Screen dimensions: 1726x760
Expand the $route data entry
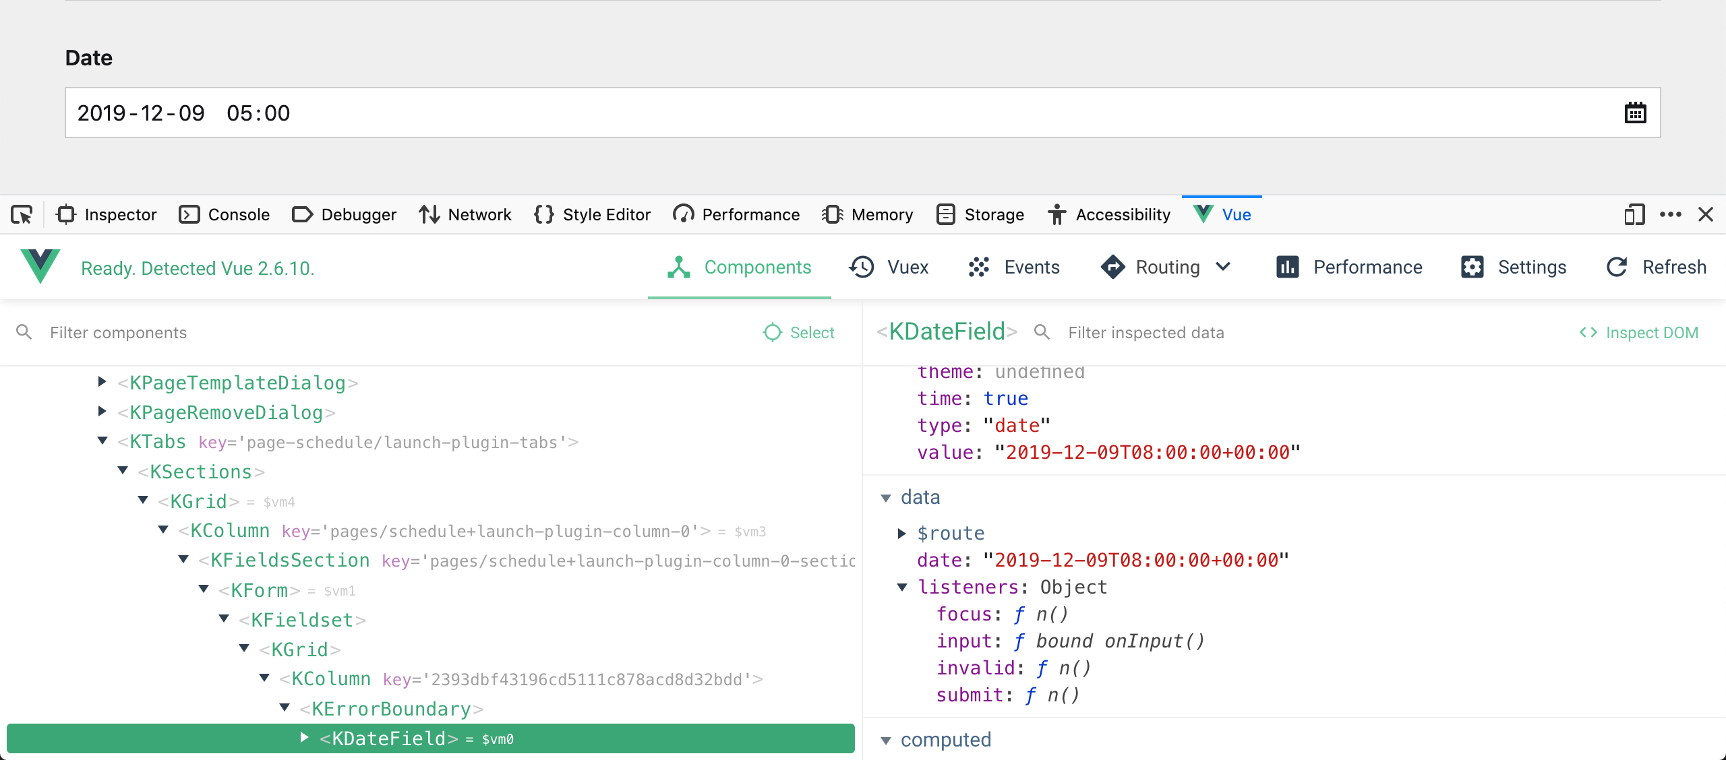(902, 533)
